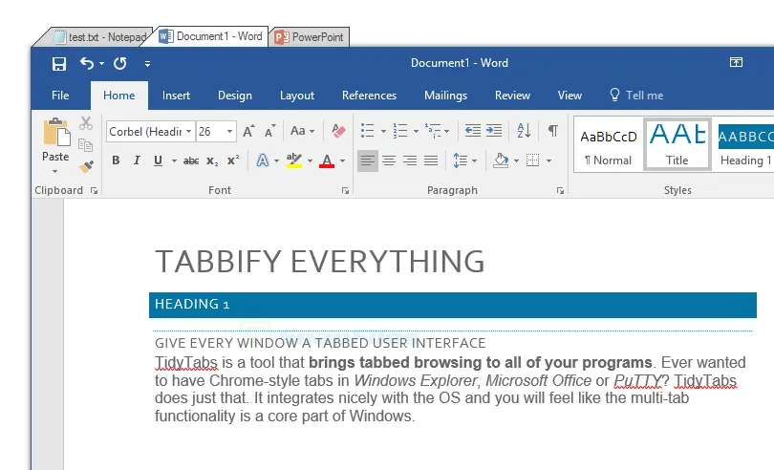Align text right
The image size is (774, 470).
coord(410,160)
